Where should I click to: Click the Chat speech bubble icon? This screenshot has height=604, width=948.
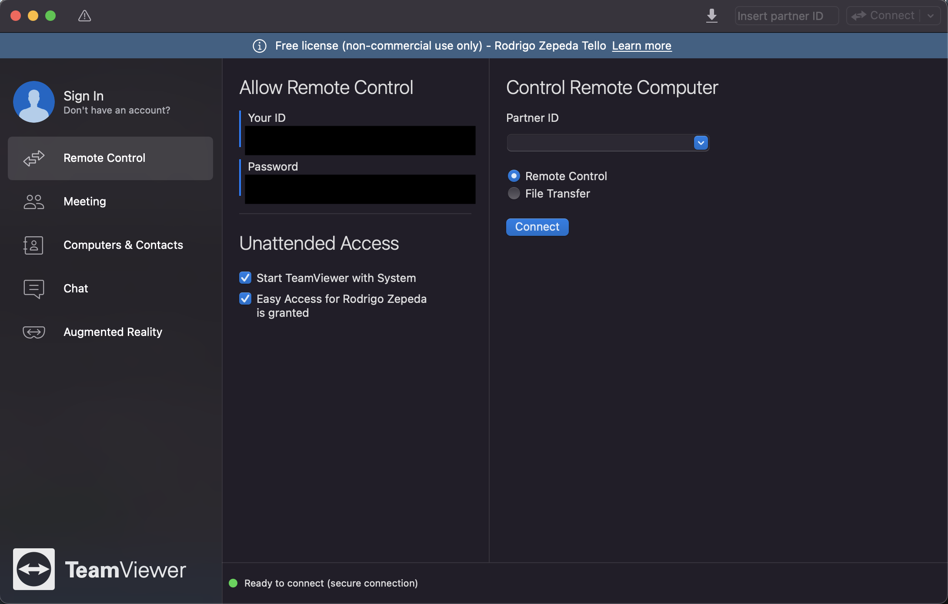pyautogui.click(x=34, y=289)
